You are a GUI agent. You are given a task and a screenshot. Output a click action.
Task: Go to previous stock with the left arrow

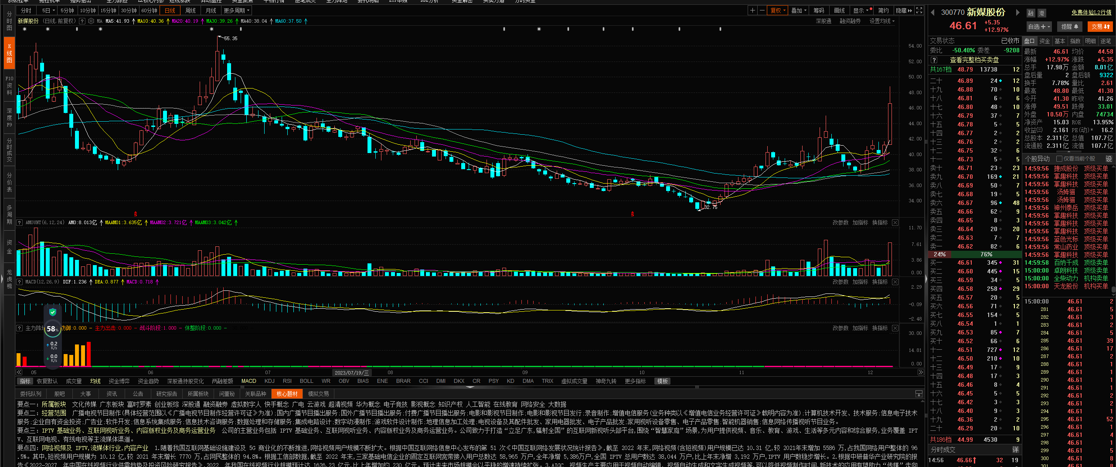click(932, 12)
